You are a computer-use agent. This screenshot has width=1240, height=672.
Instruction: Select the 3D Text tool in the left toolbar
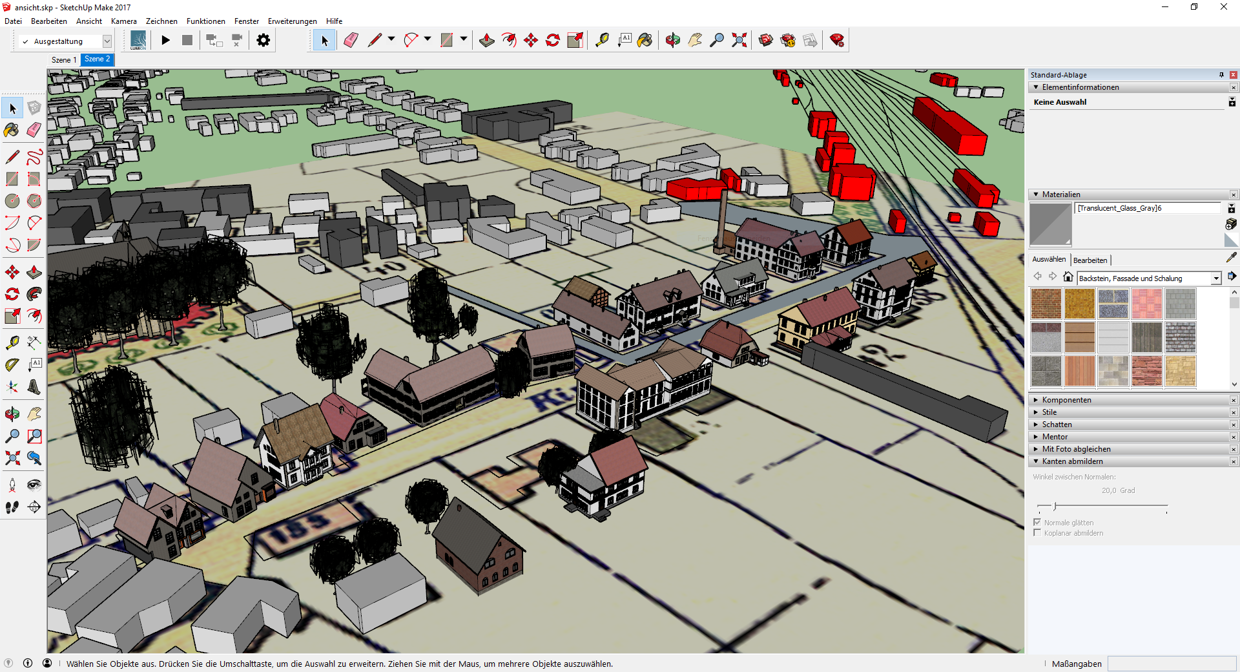tap(34, 387)
